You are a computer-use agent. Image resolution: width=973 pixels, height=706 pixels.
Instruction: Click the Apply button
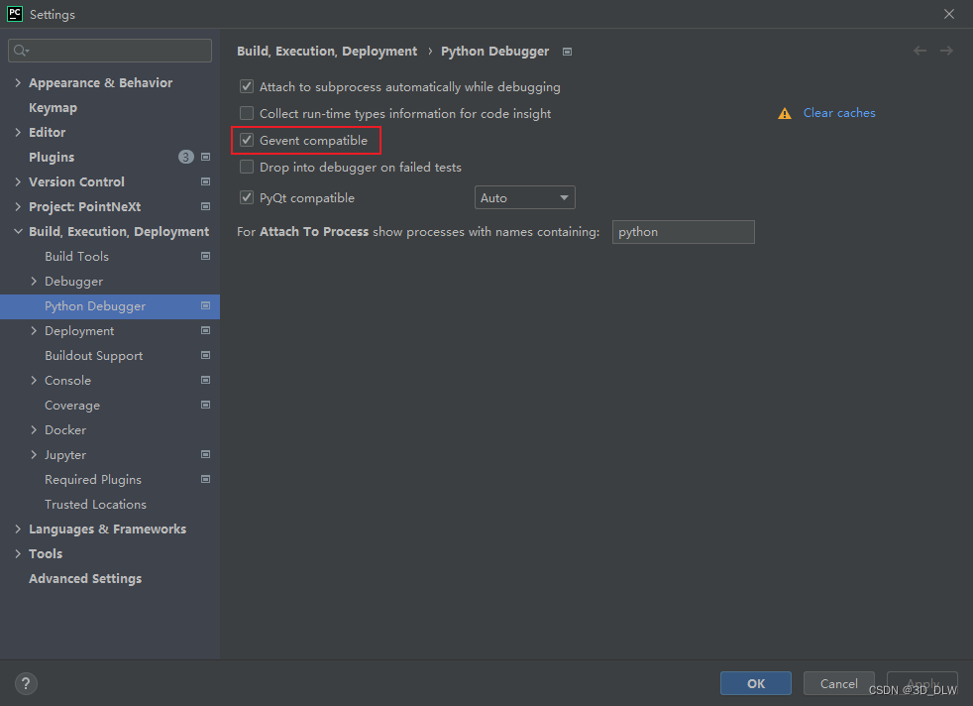(x=922, y=683)
